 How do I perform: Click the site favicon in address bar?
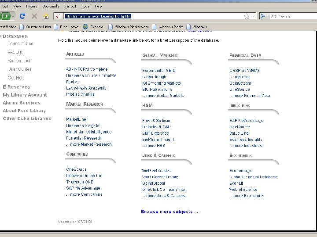[59, 16]
